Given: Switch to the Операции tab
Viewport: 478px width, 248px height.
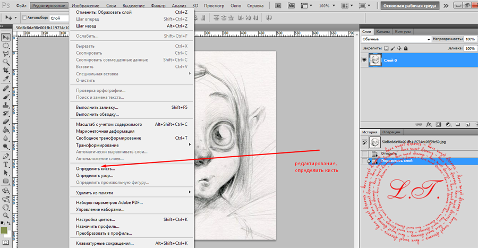Looking at the screenshot, I should point(391,132).
